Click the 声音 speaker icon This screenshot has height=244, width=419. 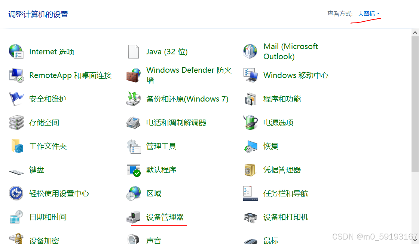[x=133, y=239]
